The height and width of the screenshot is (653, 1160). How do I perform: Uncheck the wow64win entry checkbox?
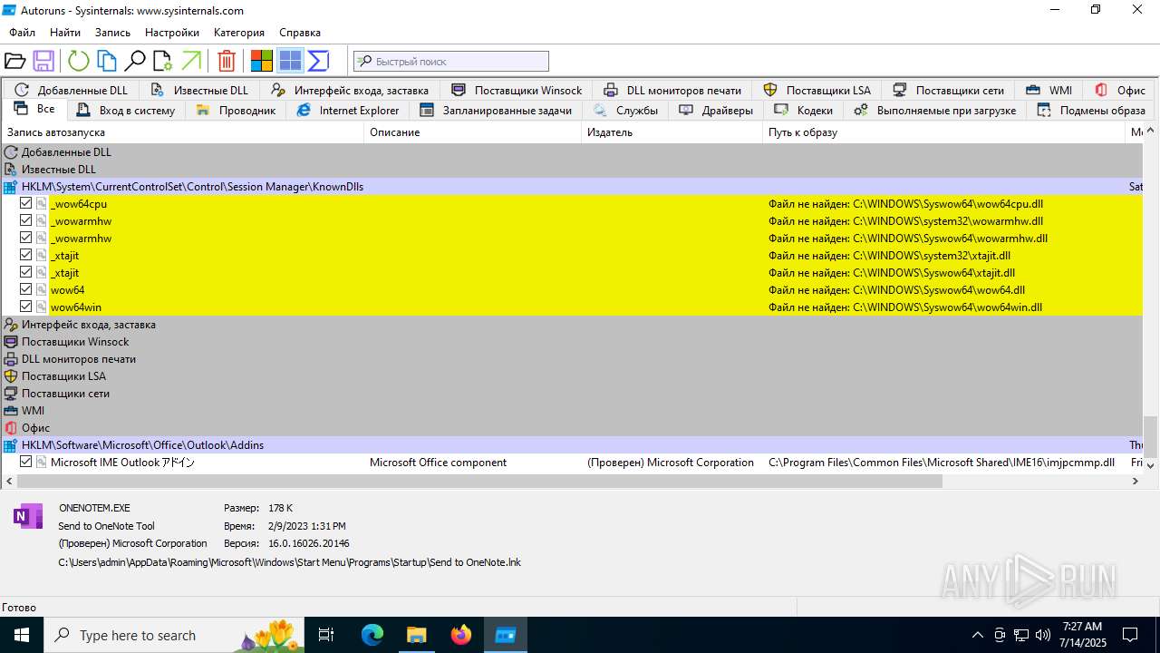click(25, 307)
